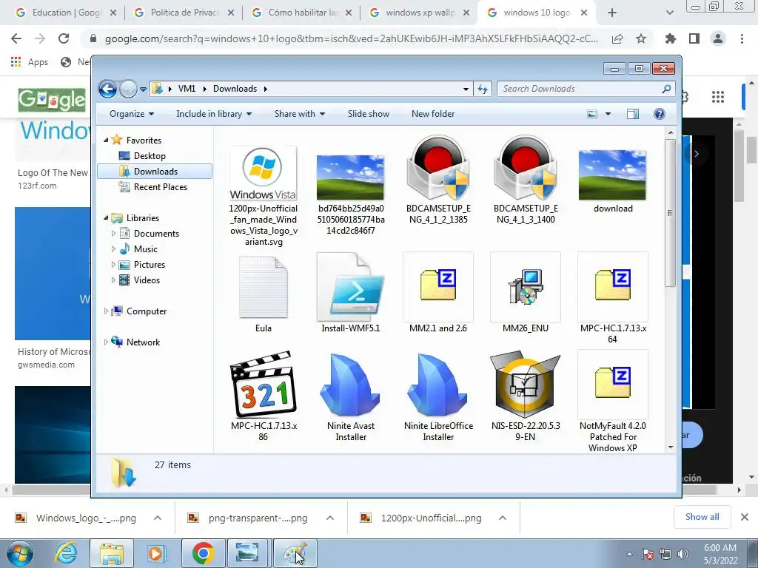Switch to the 'windows xp wallp' Chrome tab

pos(420,13)
